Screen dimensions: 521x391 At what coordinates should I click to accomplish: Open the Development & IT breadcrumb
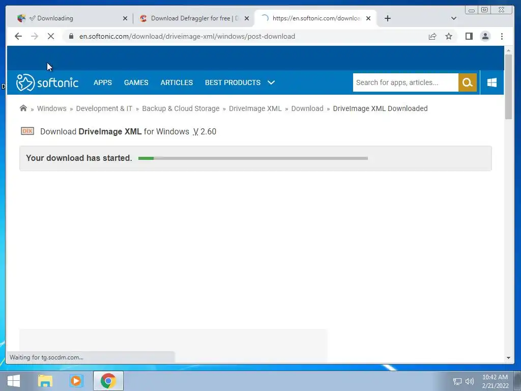pos(104,108)
